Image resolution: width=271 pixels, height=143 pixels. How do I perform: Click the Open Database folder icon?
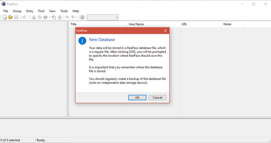tap(10, 17)
